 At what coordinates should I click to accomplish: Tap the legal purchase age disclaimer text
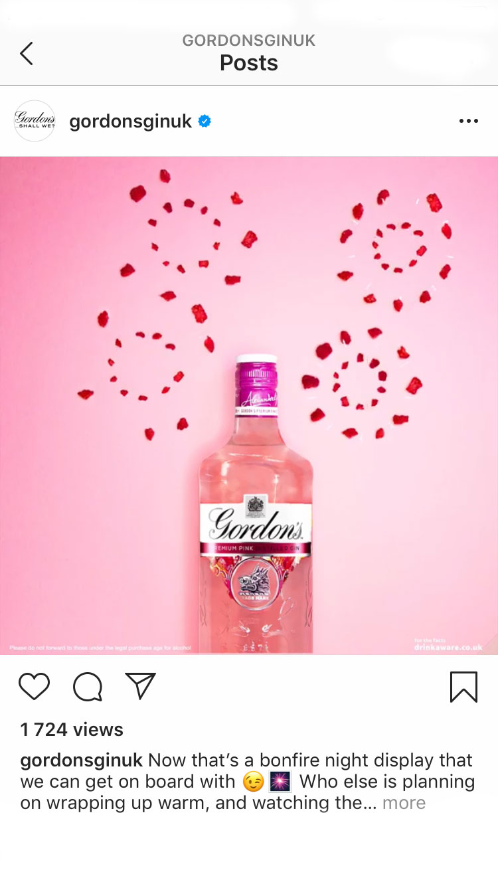pos(100,648)
